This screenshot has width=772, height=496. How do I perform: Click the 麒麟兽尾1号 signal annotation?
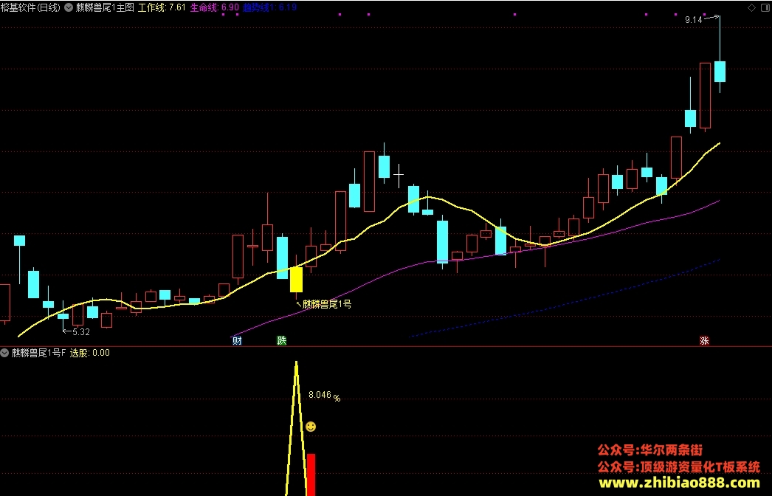(327, 304)
